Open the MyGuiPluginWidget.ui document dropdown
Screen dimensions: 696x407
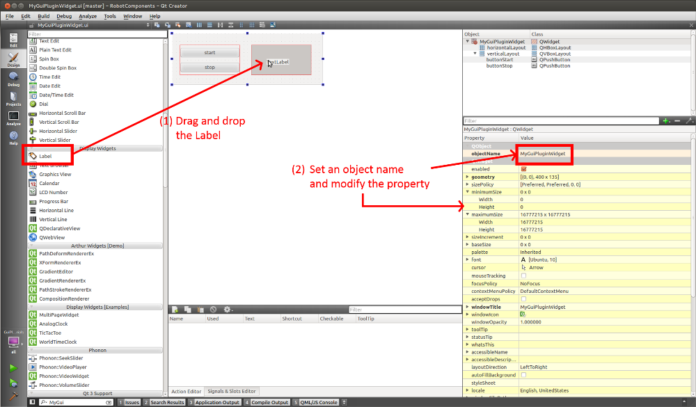point(90,25)
